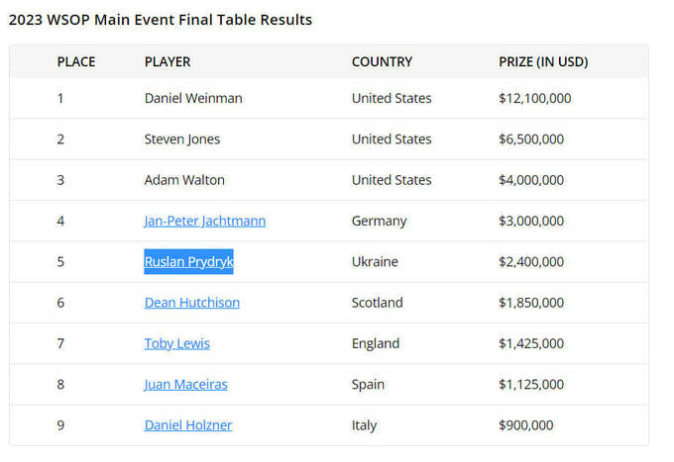
Task: Follow the Toby Lewis link
Action: pyautogui.click(x=176, y=343)
